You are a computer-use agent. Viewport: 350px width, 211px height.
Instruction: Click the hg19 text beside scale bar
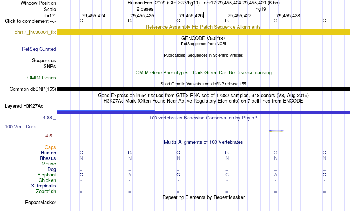[261, 9]
